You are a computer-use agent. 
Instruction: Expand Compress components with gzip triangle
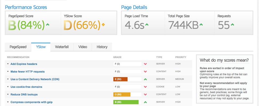(x=8, y=102)
